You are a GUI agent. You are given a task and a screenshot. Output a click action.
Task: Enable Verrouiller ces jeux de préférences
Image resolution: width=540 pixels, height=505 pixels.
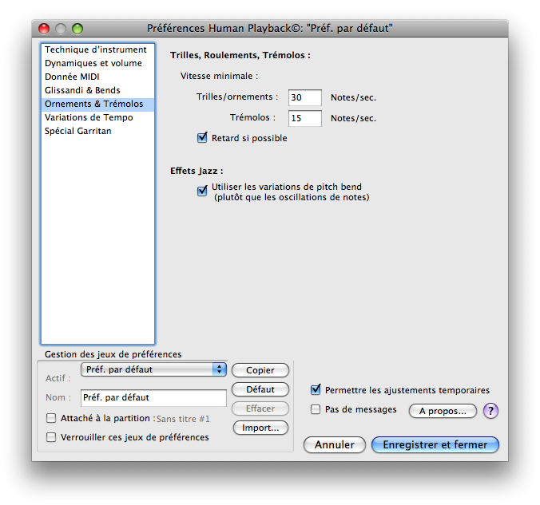click(52, 437)
